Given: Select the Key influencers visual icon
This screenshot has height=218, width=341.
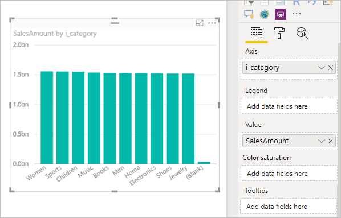Looking at the screenshot, I should (x=328, y=2).
